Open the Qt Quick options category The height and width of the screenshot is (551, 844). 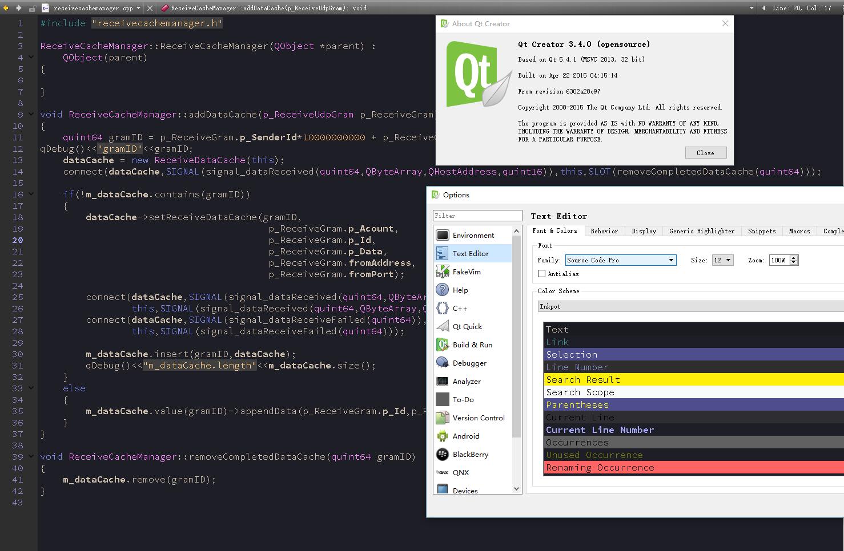point(467,327)
